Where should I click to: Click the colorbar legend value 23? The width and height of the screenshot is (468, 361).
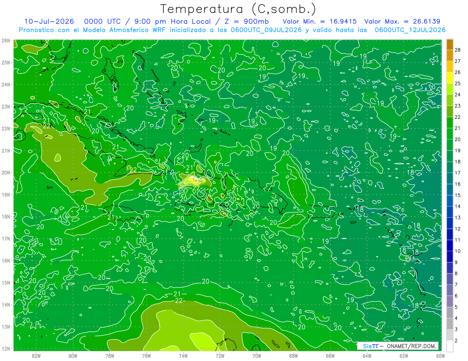(457, 106)
